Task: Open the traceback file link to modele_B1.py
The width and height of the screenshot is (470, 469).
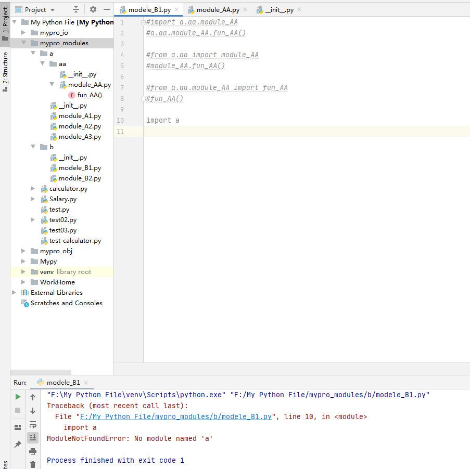Action: tap(175, 416)
